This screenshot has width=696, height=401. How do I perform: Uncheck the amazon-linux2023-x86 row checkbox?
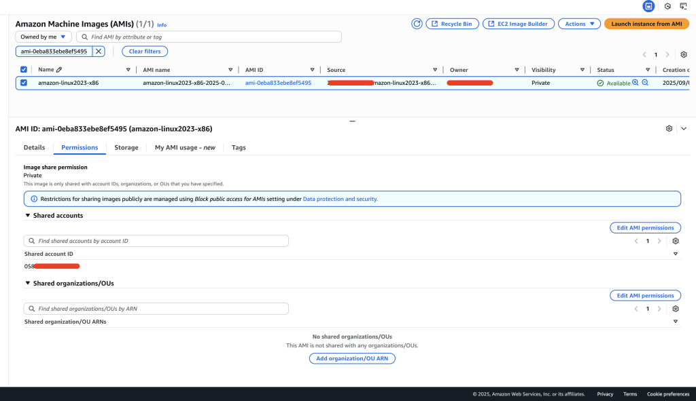tap(24, 83)
